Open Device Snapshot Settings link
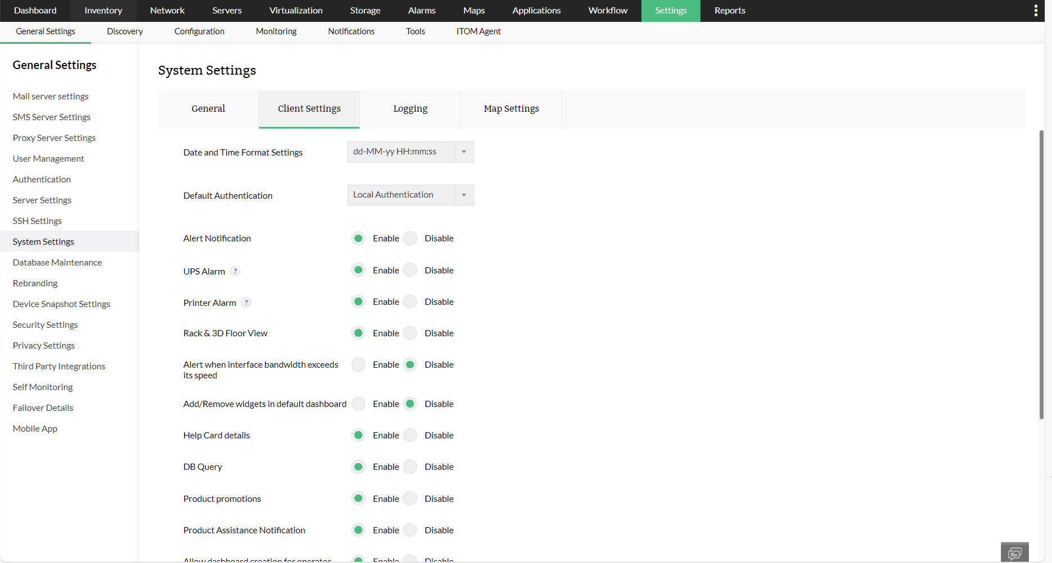1052x563 pixels. coord(61,304)
